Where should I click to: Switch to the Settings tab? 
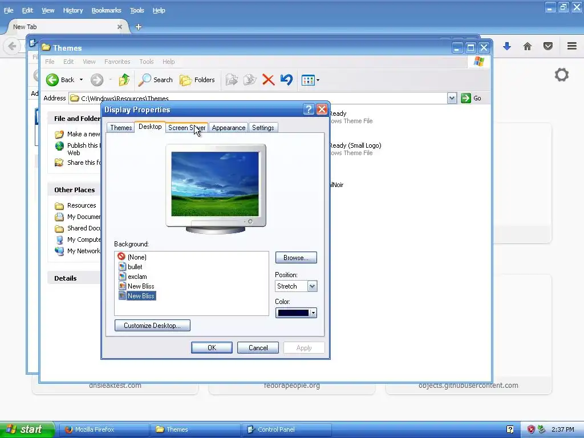[263, 128]
